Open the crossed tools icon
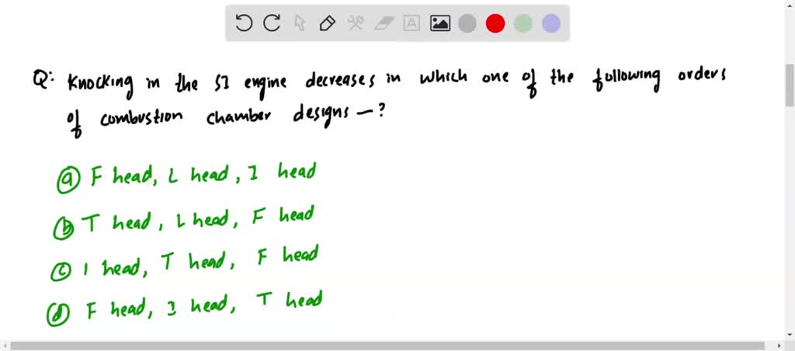The height and width of the screenshot is (351, 795). [356, 23]
